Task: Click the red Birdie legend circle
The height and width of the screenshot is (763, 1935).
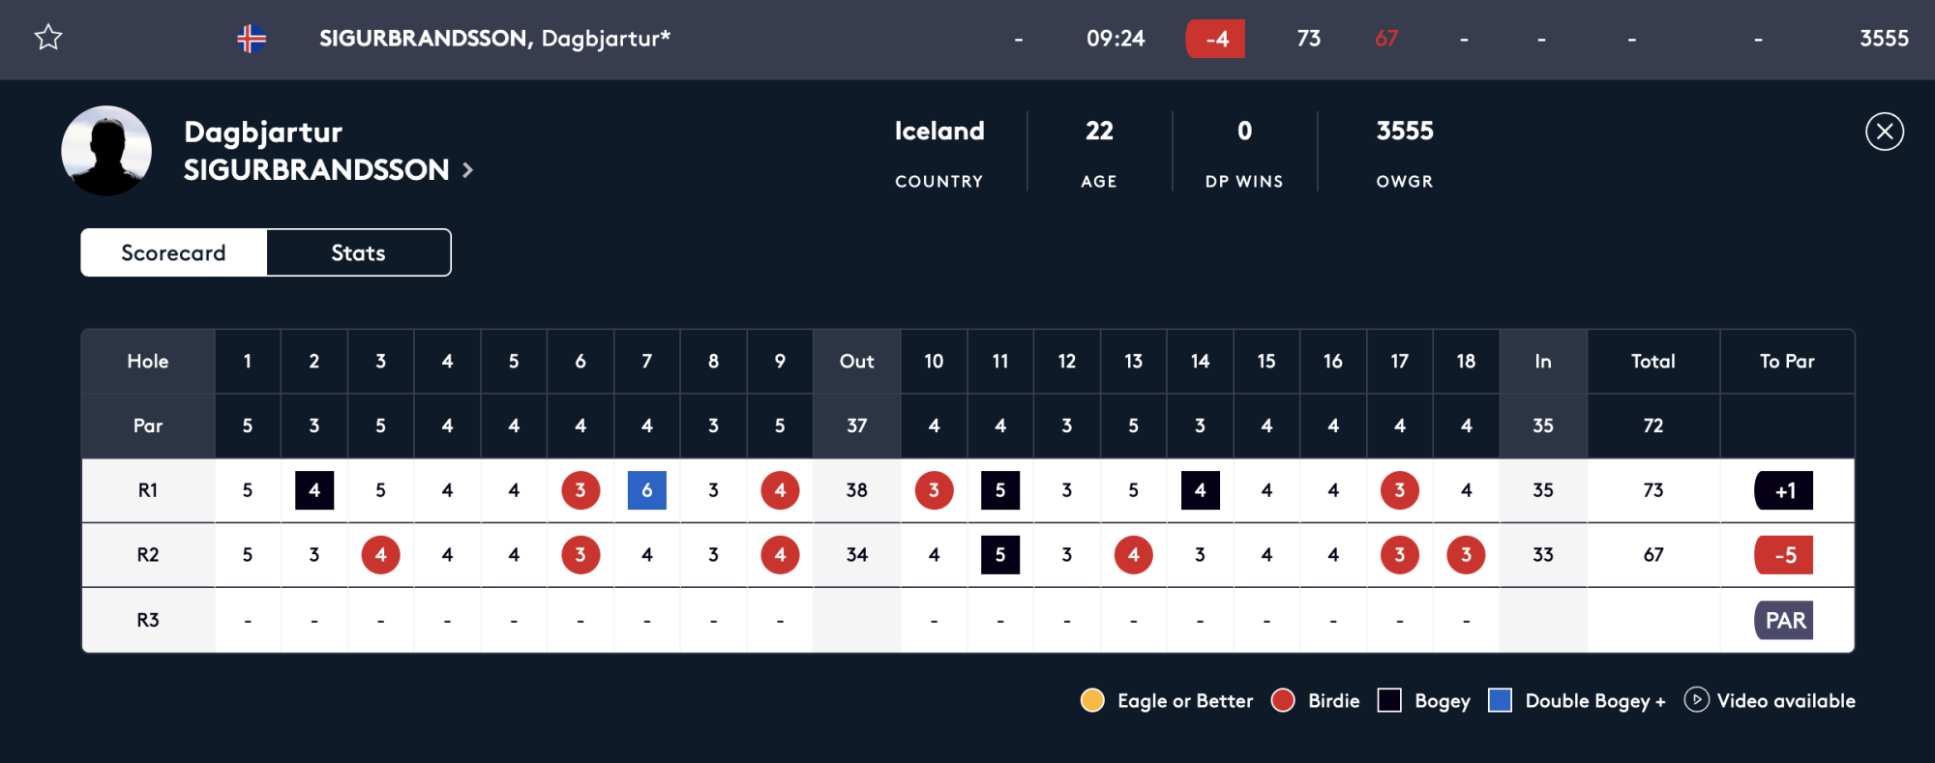Action: 1283,700
